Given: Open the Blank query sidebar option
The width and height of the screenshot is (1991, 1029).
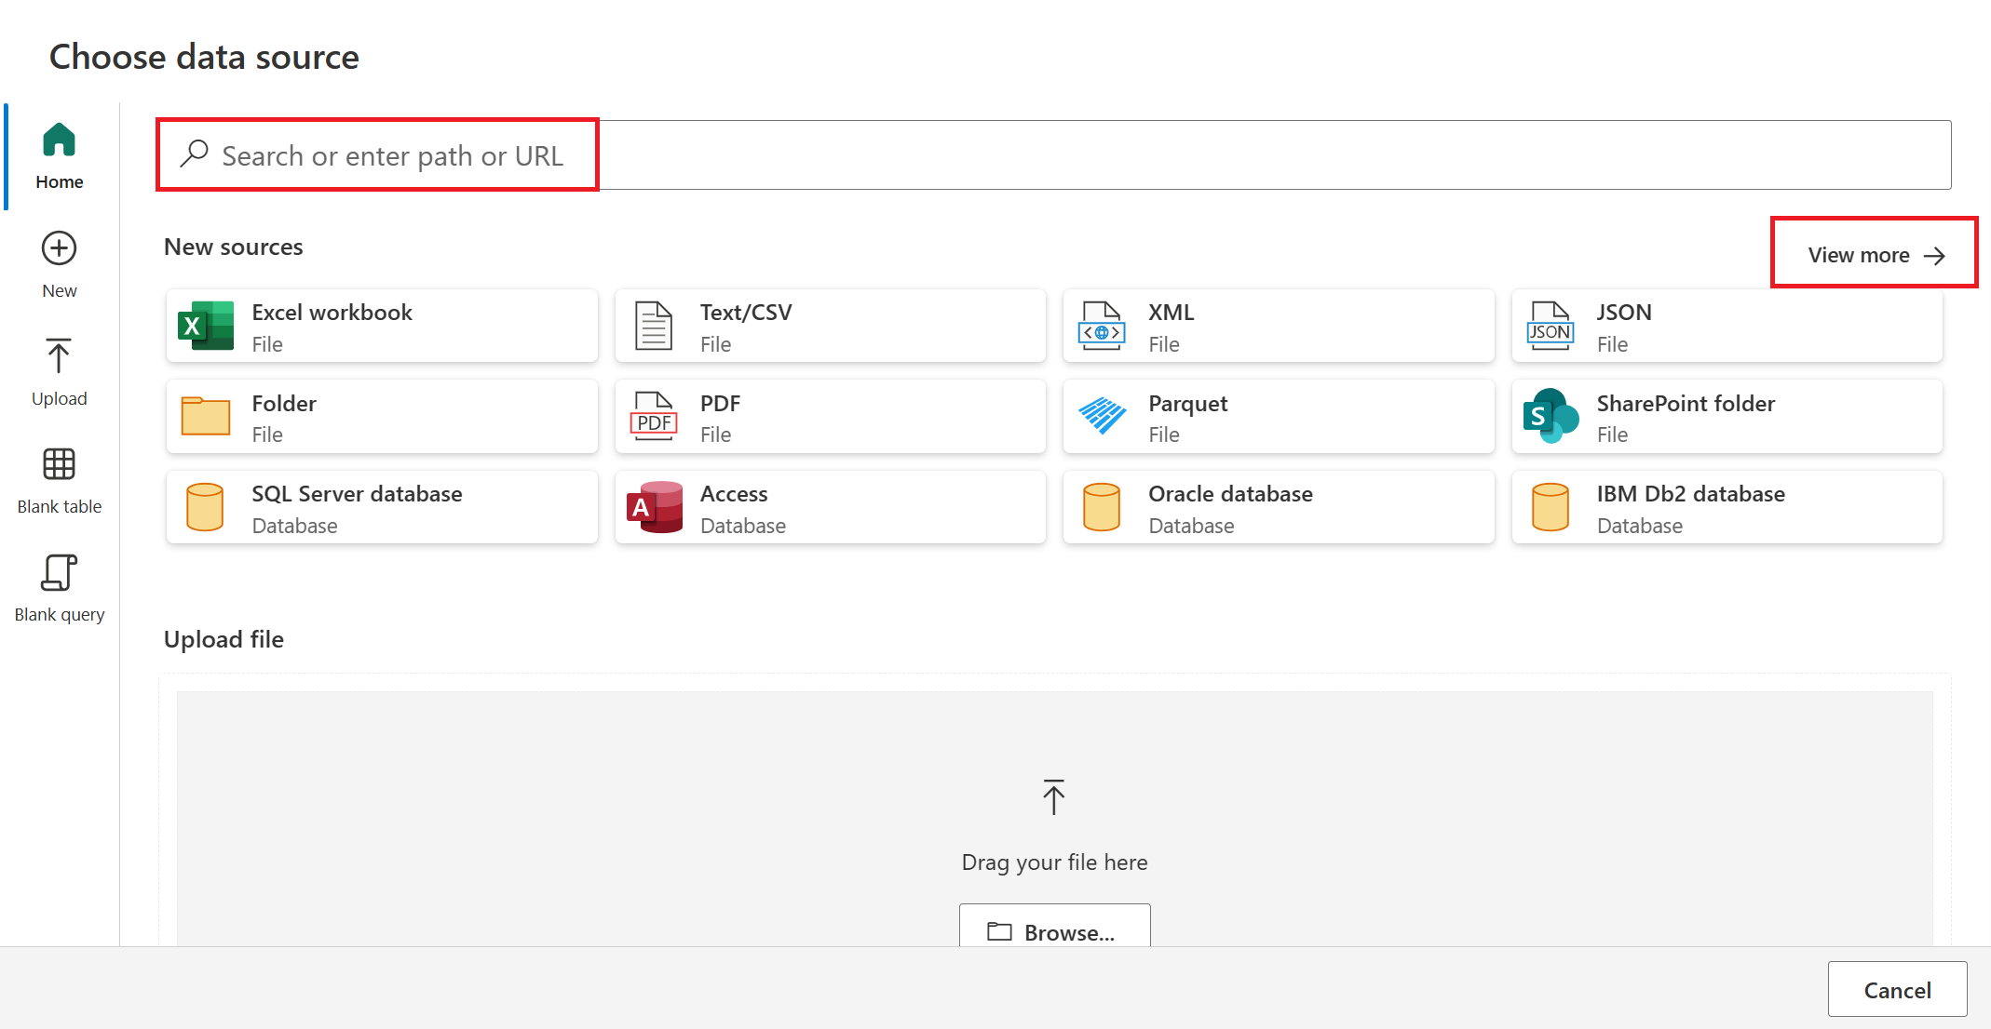Looking at the screenshot, I should [60, 588].
